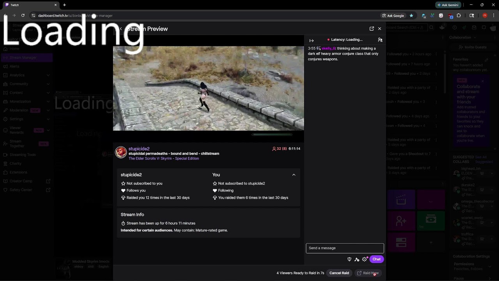This screenshot has width=499, height=281.
Task: Close the Twitch browser tab
Action: click(x=55, y=5)
